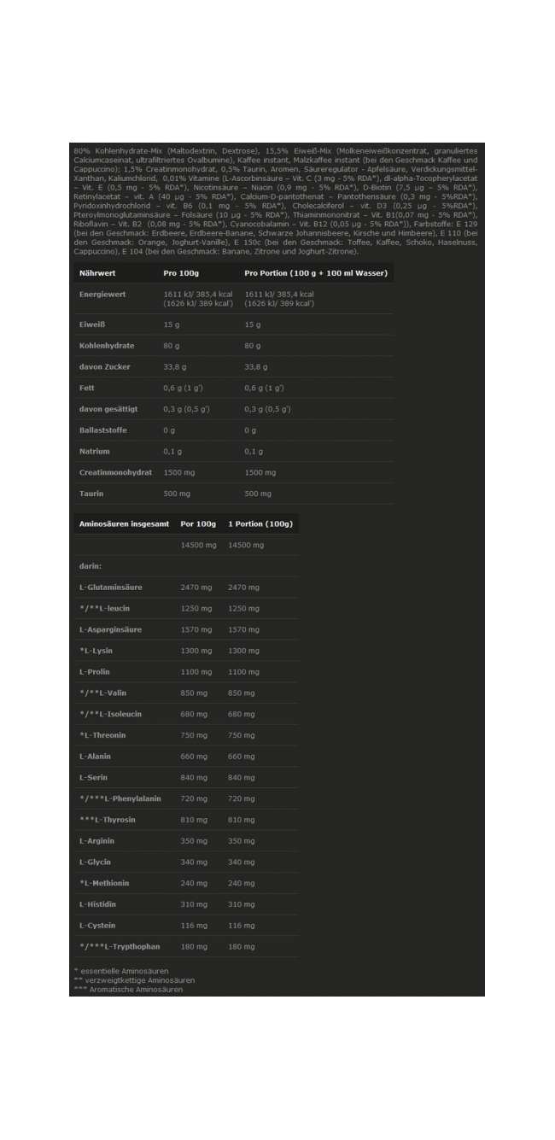The height and width of the screenshot is (1140, 555).
Task: Click the '*/**L-Isoleucin' row label
Action: tap(111, 714)
